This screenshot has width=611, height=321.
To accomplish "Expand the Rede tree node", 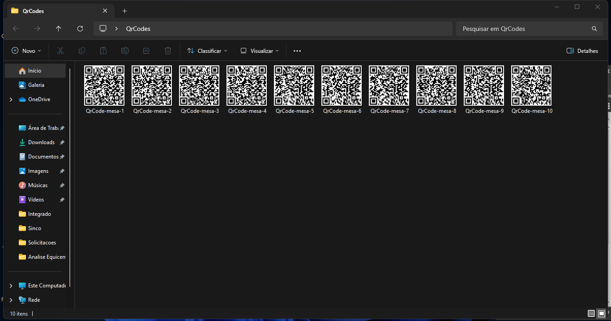I will click(x=11, y=300).
